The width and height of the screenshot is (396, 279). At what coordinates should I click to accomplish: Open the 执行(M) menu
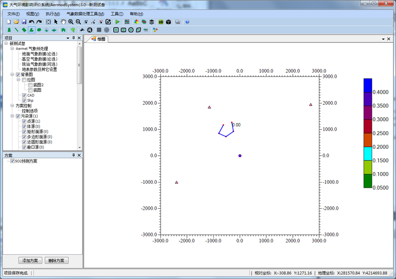pyautogui.click(x=53, y=14)
